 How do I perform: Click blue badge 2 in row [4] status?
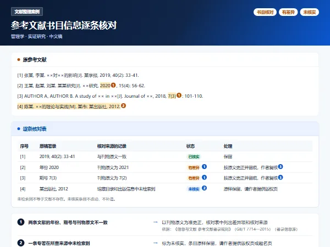point(204,188)
